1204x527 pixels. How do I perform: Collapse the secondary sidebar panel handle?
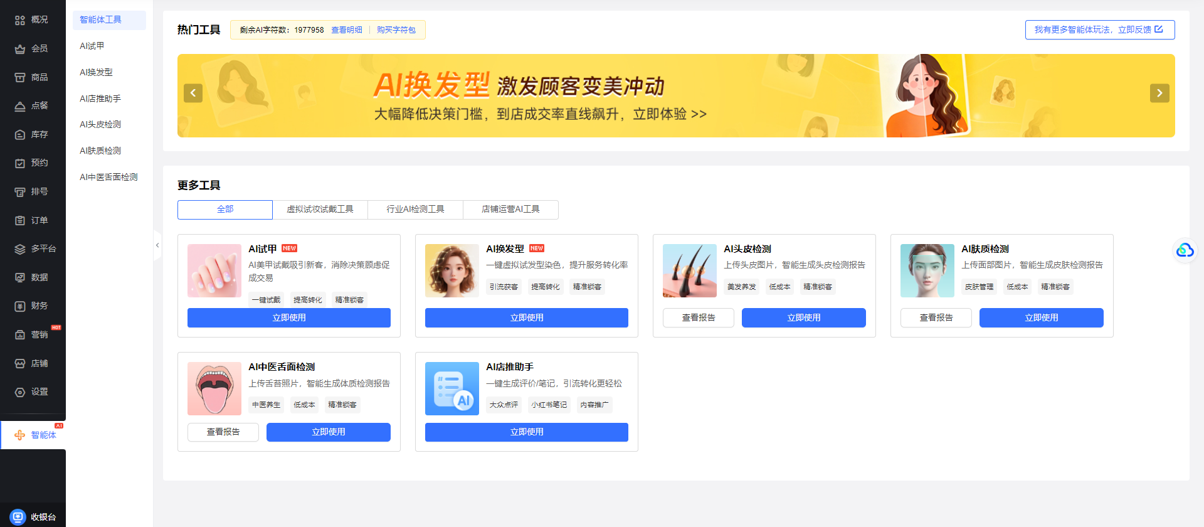point(157,245)
